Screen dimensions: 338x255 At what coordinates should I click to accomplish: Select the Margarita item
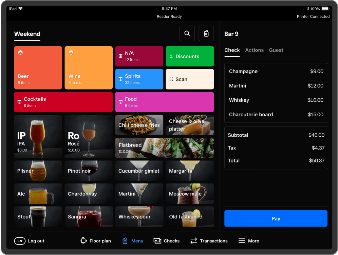coord(189,171)
